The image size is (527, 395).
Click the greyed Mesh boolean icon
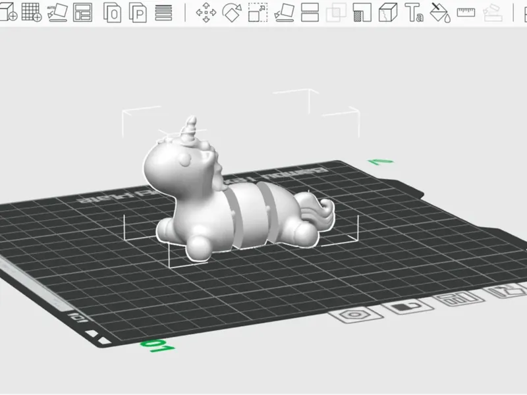coord(336,13)
